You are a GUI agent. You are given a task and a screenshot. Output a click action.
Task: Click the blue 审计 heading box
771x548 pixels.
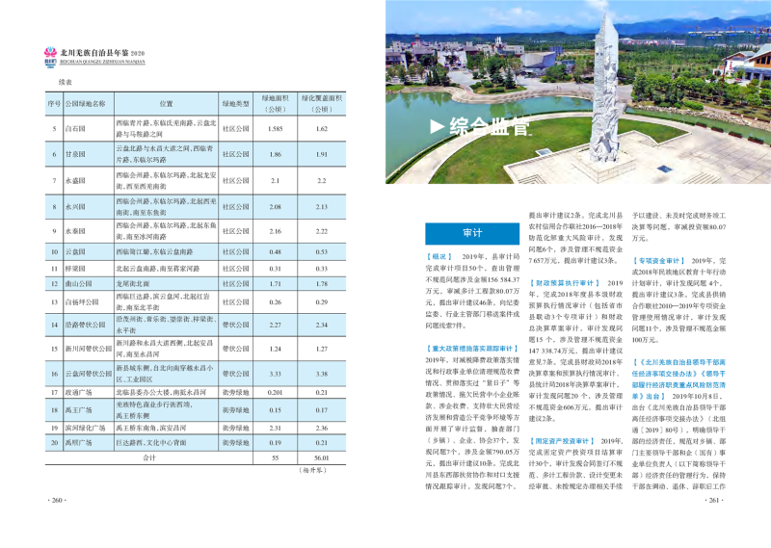pos(472,233)
